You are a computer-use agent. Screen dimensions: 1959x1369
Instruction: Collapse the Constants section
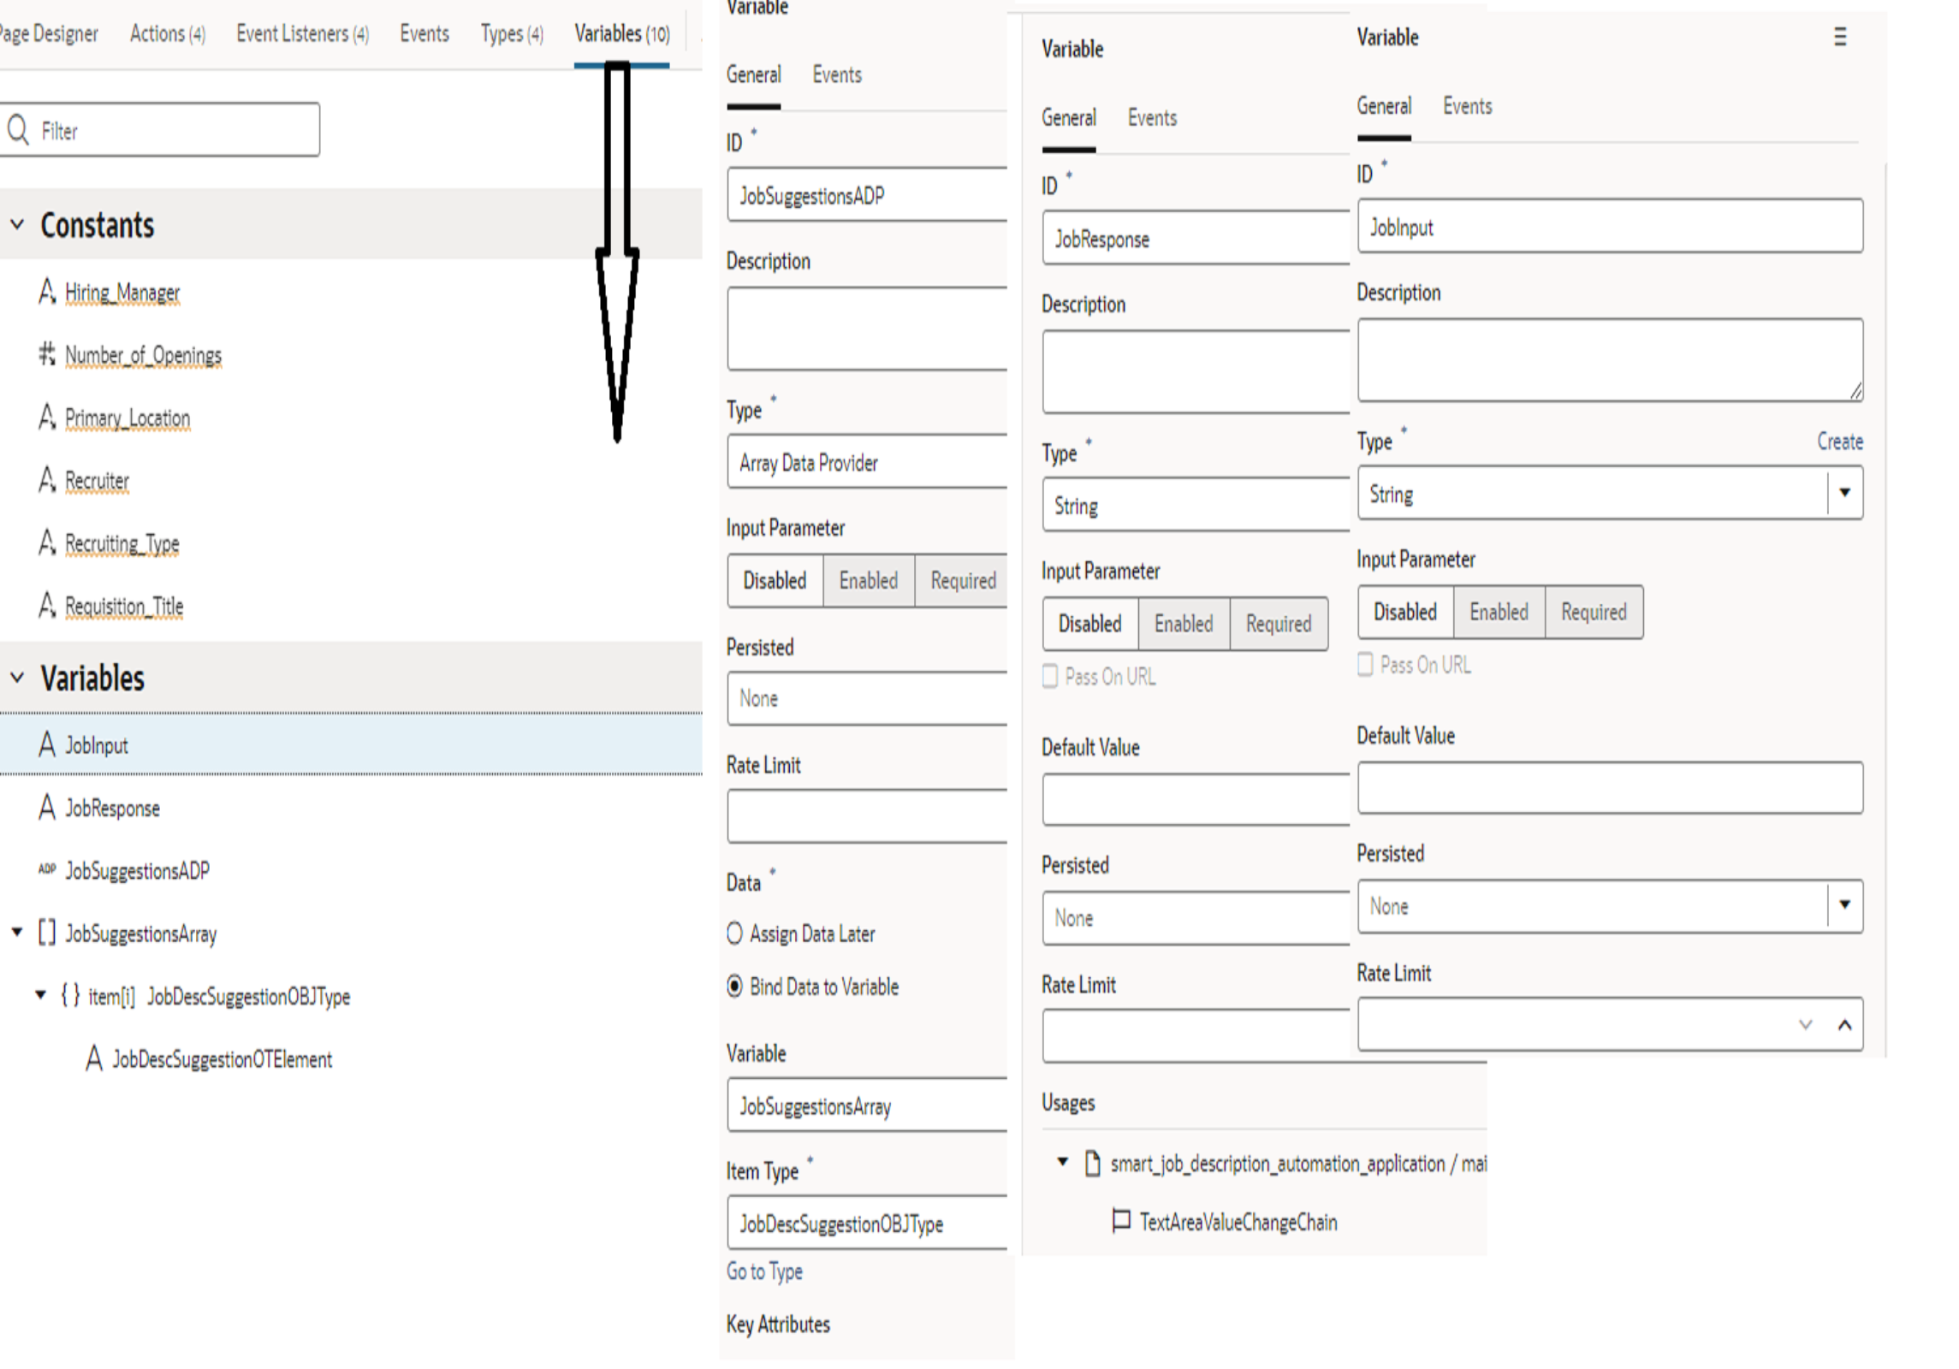[17, 225]
